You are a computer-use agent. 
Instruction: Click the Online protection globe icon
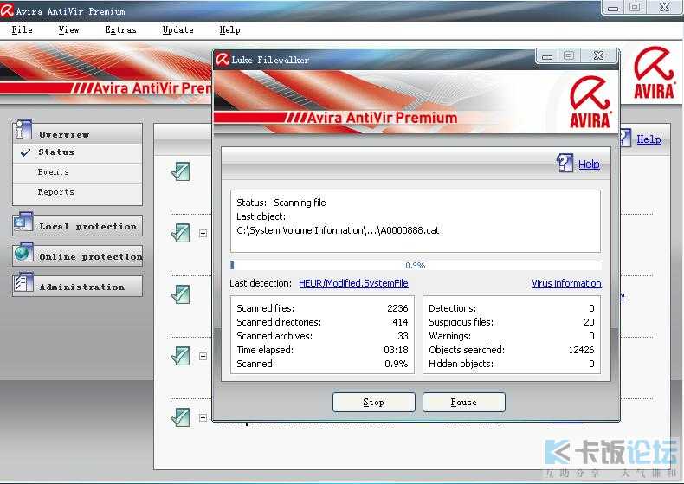pyautogui.click(x=23, y=255)
